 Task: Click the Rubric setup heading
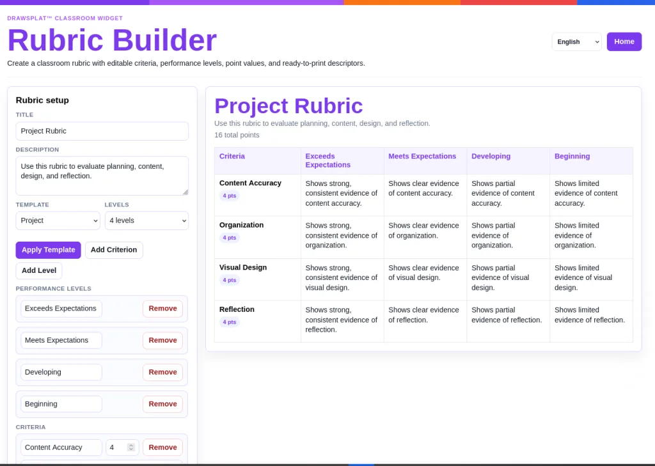pyautogui.click(x=42, y=100)
